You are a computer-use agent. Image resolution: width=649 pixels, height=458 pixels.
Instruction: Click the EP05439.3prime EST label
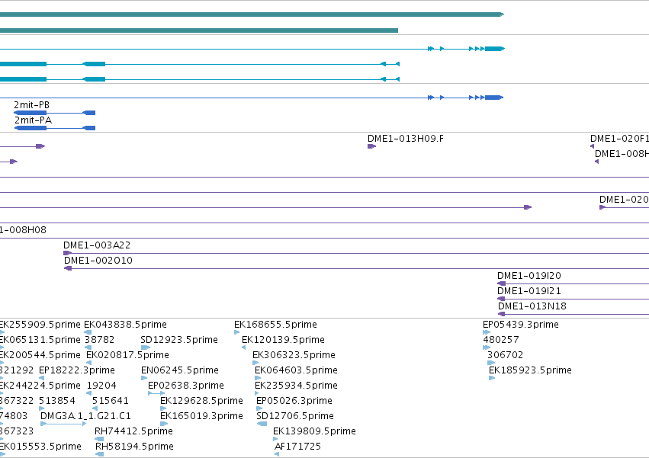[x=521, y=325]
